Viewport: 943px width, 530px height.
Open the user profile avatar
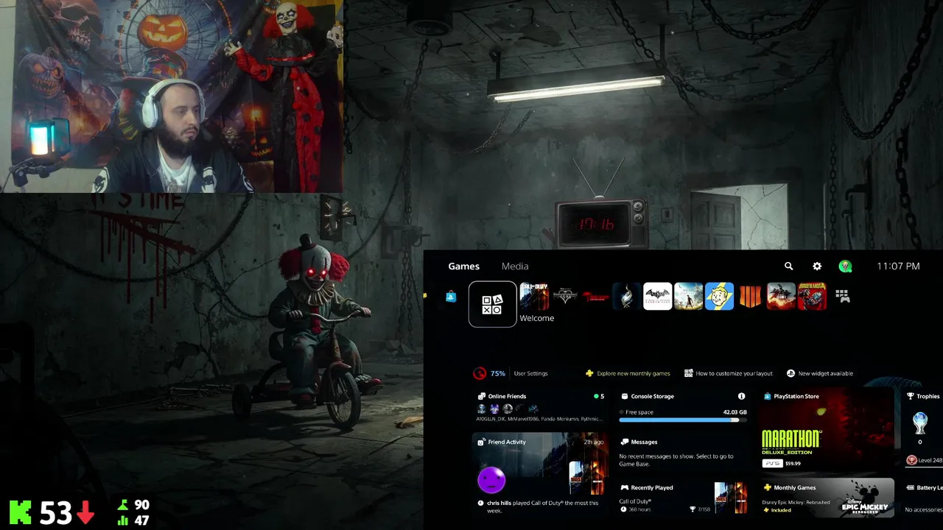click(x=845, y=266)
